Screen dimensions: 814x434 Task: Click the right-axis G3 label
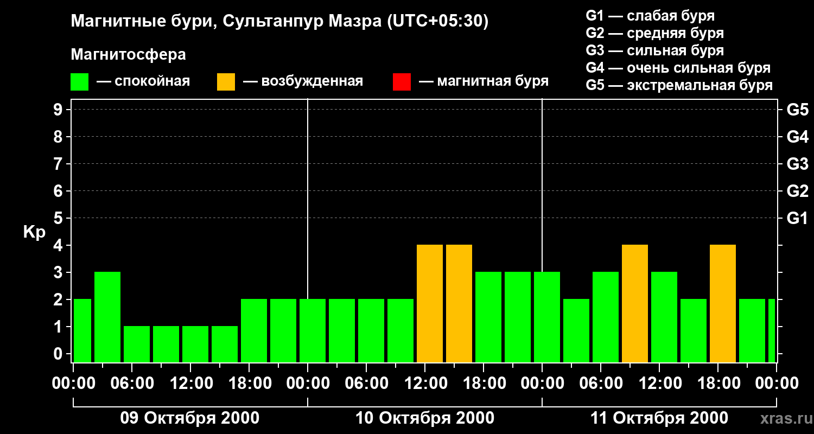tap(797, 164)
